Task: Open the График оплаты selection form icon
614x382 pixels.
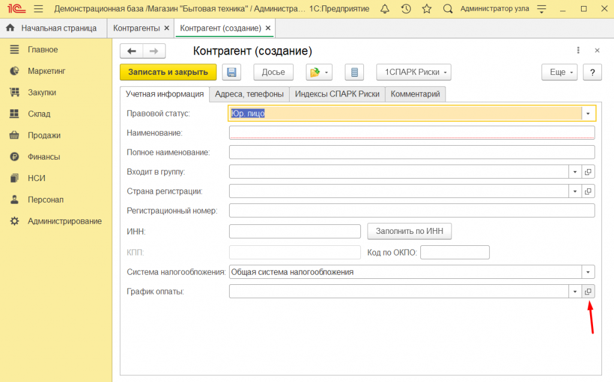Action: coord(588,291)
